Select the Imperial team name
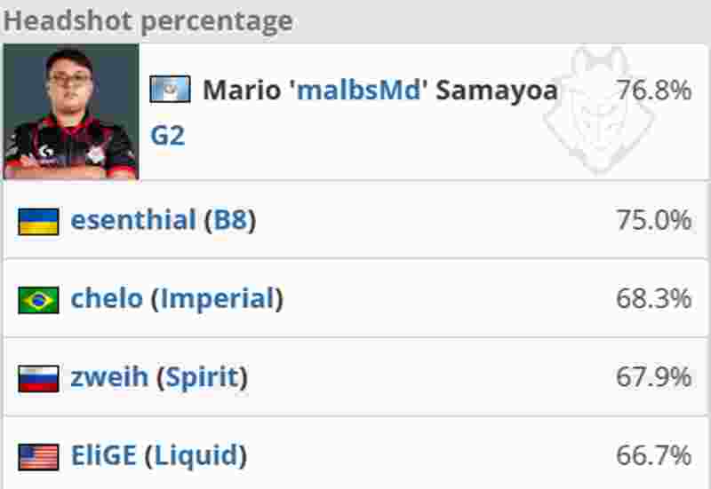 tap(217, 299)
